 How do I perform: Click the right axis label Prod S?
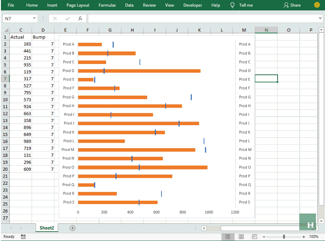244,202
